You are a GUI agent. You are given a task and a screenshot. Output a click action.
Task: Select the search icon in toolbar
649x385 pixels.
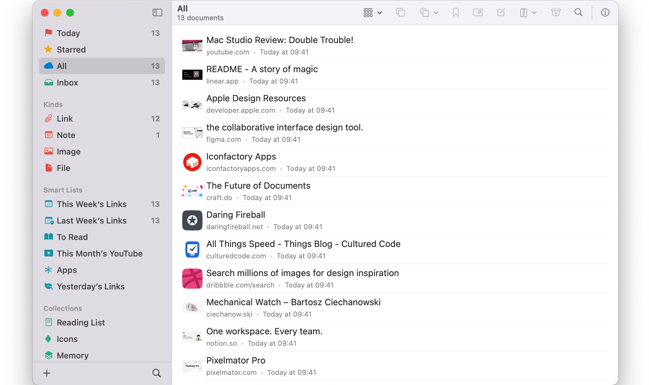578,12
